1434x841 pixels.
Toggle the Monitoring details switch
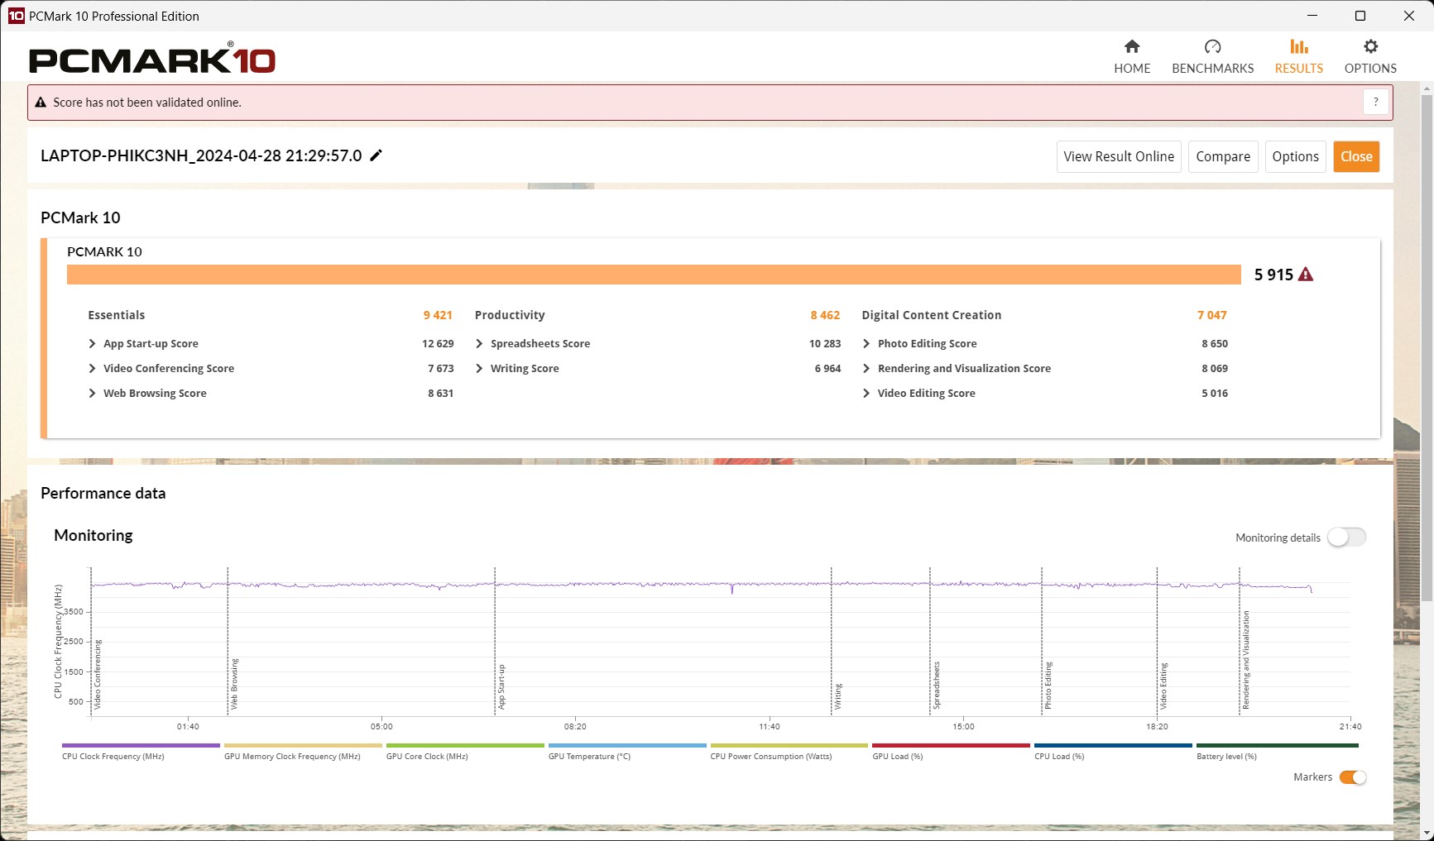pos(1346,538)
